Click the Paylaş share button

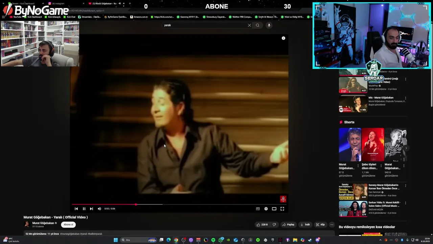[289, 225]
